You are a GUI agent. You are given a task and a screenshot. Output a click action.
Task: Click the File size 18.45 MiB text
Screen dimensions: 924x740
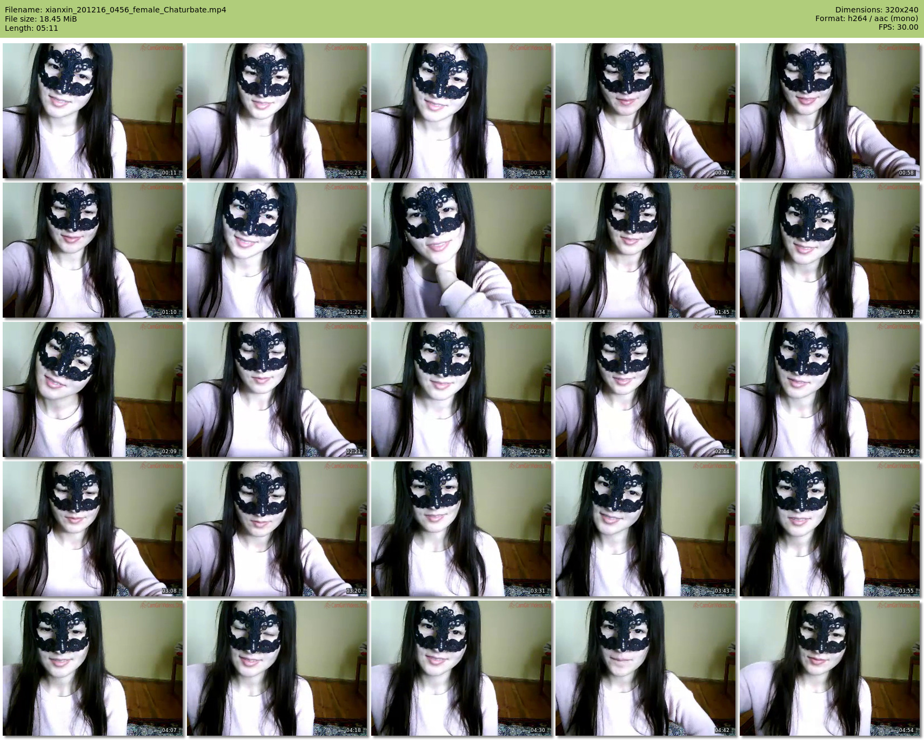41,19
